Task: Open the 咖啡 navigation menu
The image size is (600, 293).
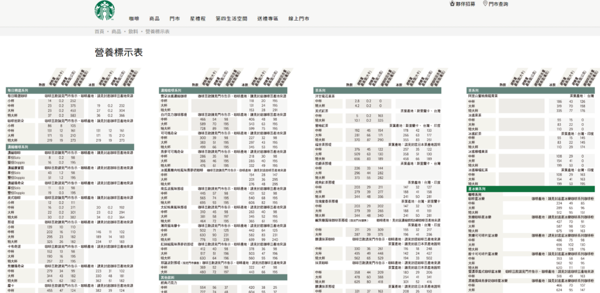Action: 134,18
